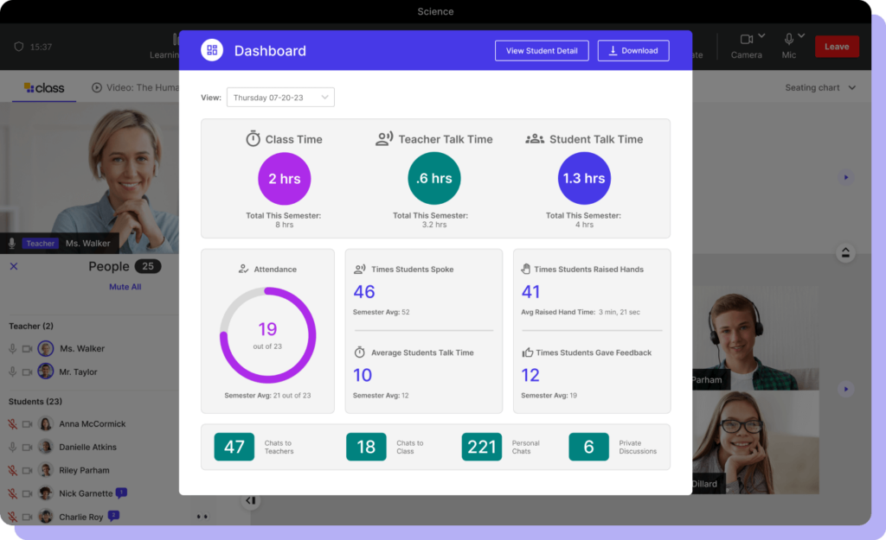The image size is (886, 540).
Task: Select the Mic icon in the top toolbar
Action: pyautogui.click(x=788, y=41)
